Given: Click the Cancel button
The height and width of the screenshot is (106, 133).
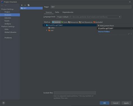Looking at the screenshot, I should click(116, 103).
